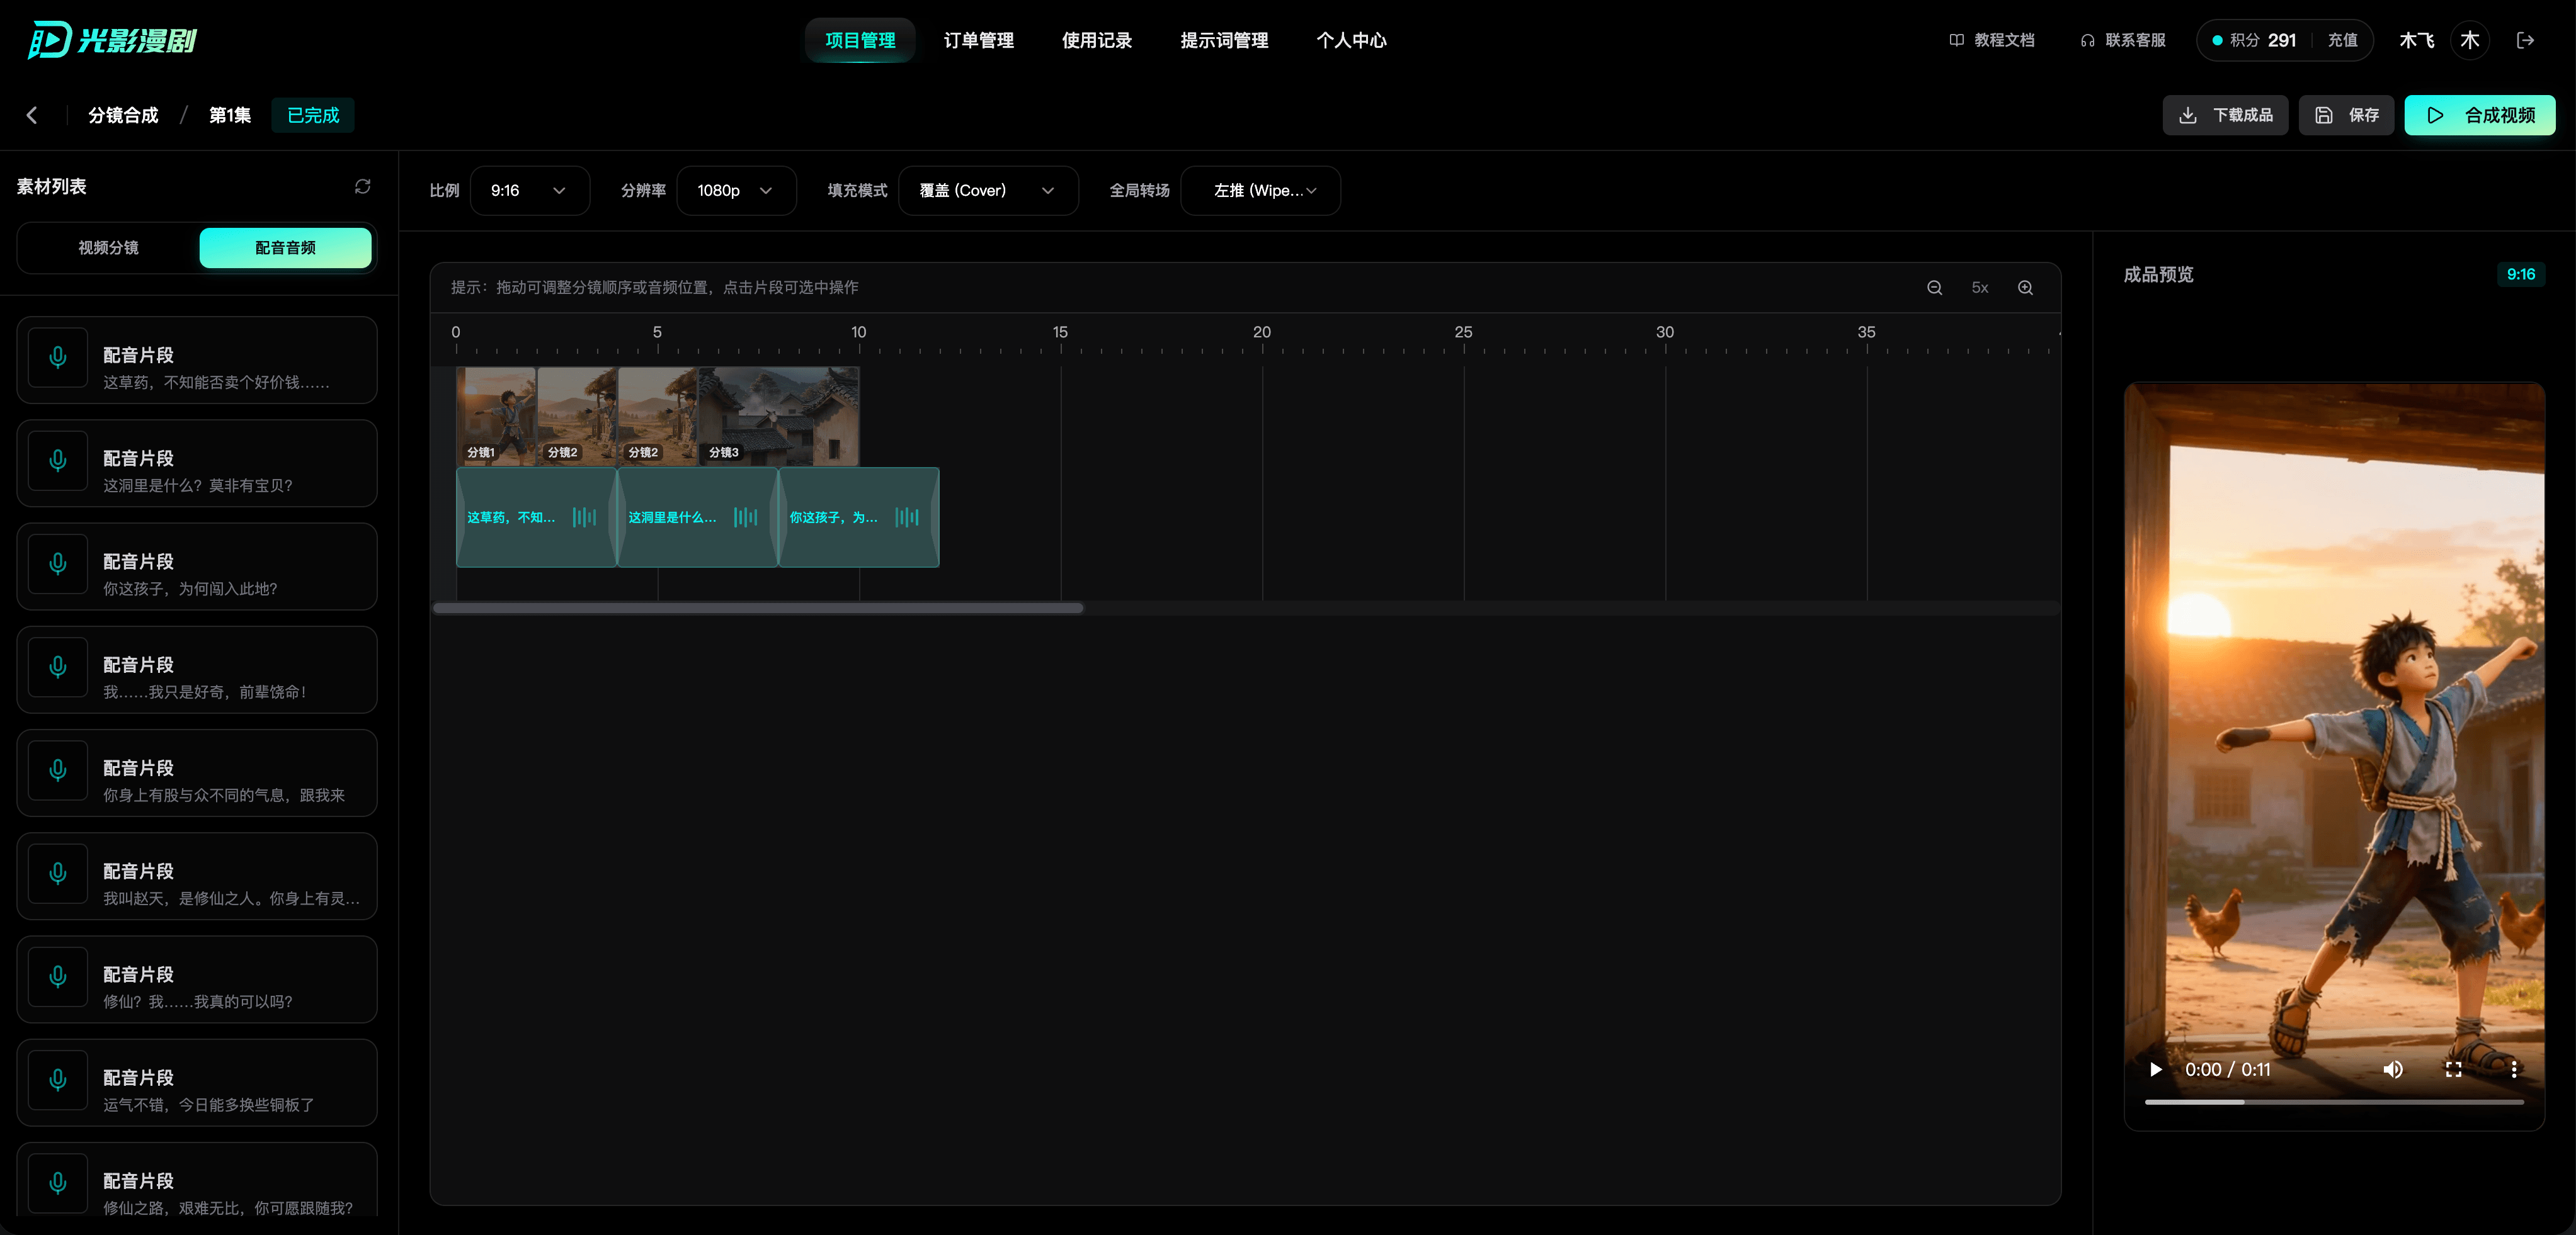2576x1235 pixels.
Task: Select the 分镜3 video clip thumbnail
Action: tap(779, 417)
